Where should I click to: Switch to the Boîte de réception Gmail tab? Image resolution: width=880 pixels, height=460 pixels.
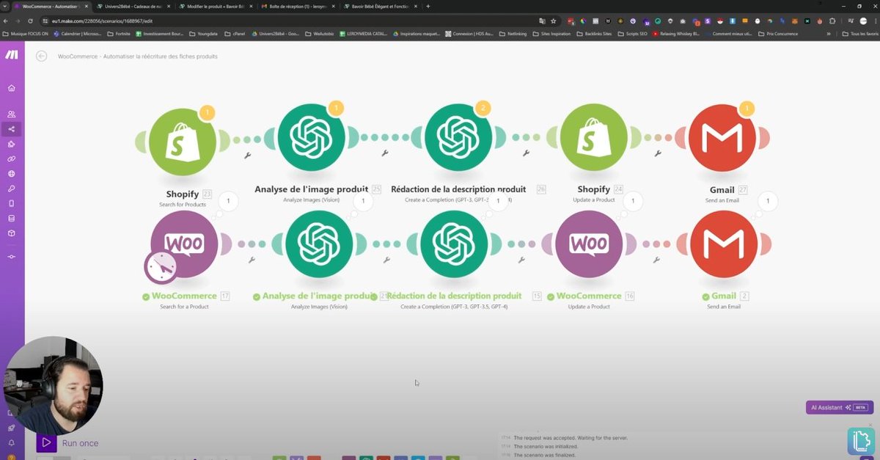(296, 6)
